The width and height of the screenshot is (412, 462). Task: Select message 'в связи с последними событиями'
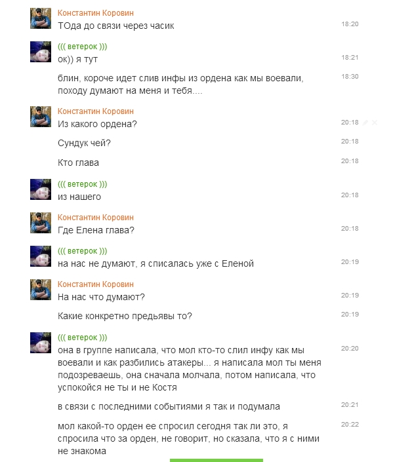pyautogui.click(x=169, y=406)
